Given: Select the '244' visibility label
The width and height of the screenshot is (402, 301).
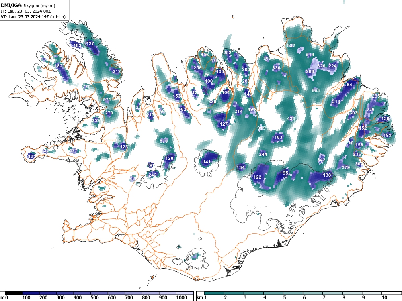Looking at the screenshot, I should coord(263,154).
